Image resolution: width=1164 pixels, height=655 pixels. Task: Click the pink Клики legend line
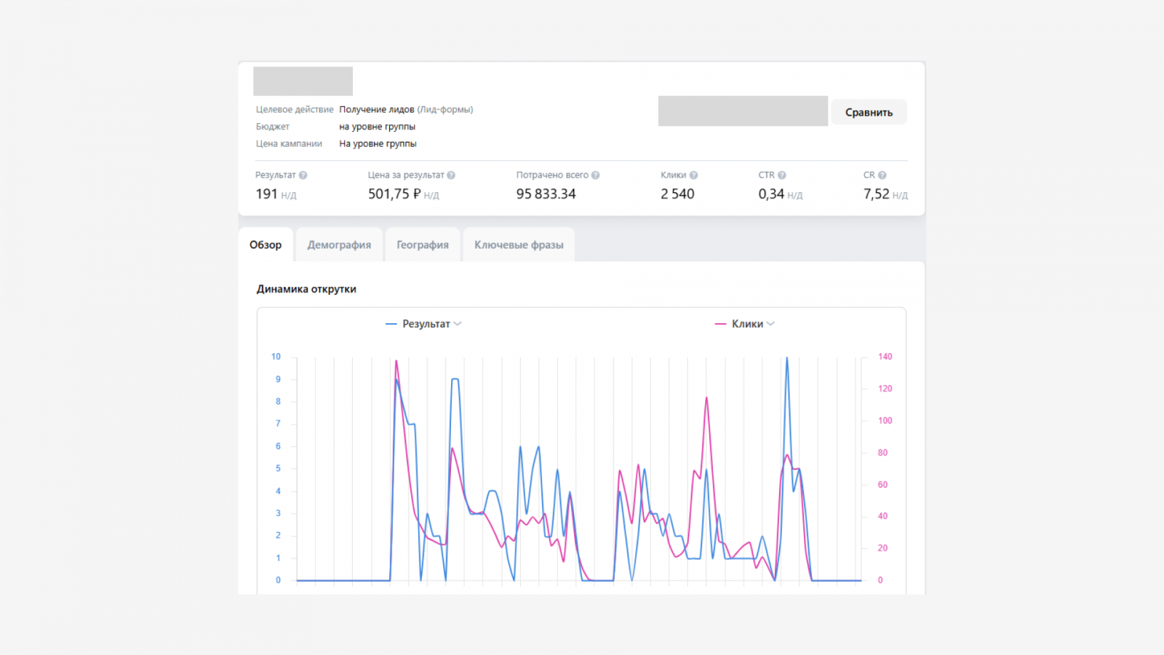pyautogui.click(x=720, y=324)
